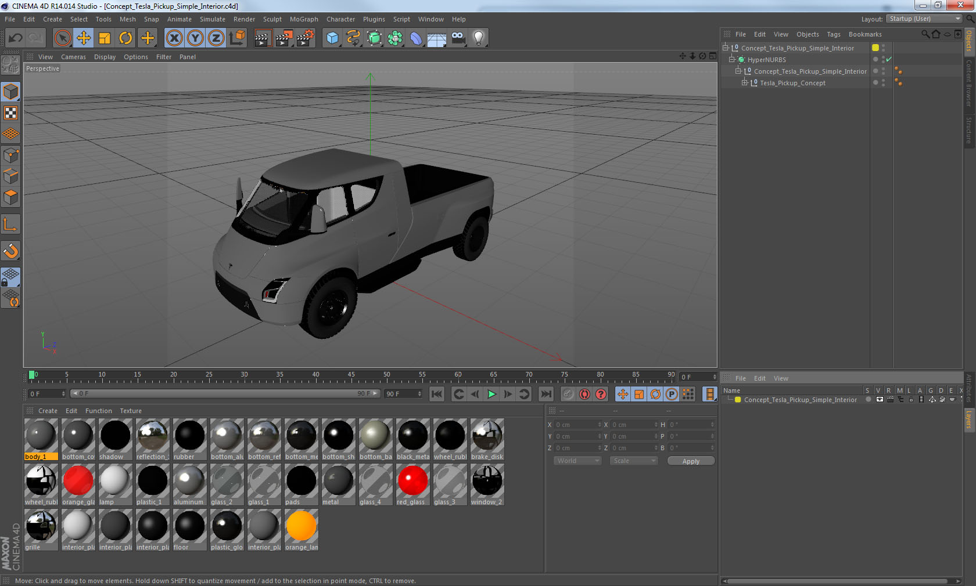This screenshot has width=976, height=586.
Task: Open the World coordinate system dropdown
Action: tap(577, 461)
